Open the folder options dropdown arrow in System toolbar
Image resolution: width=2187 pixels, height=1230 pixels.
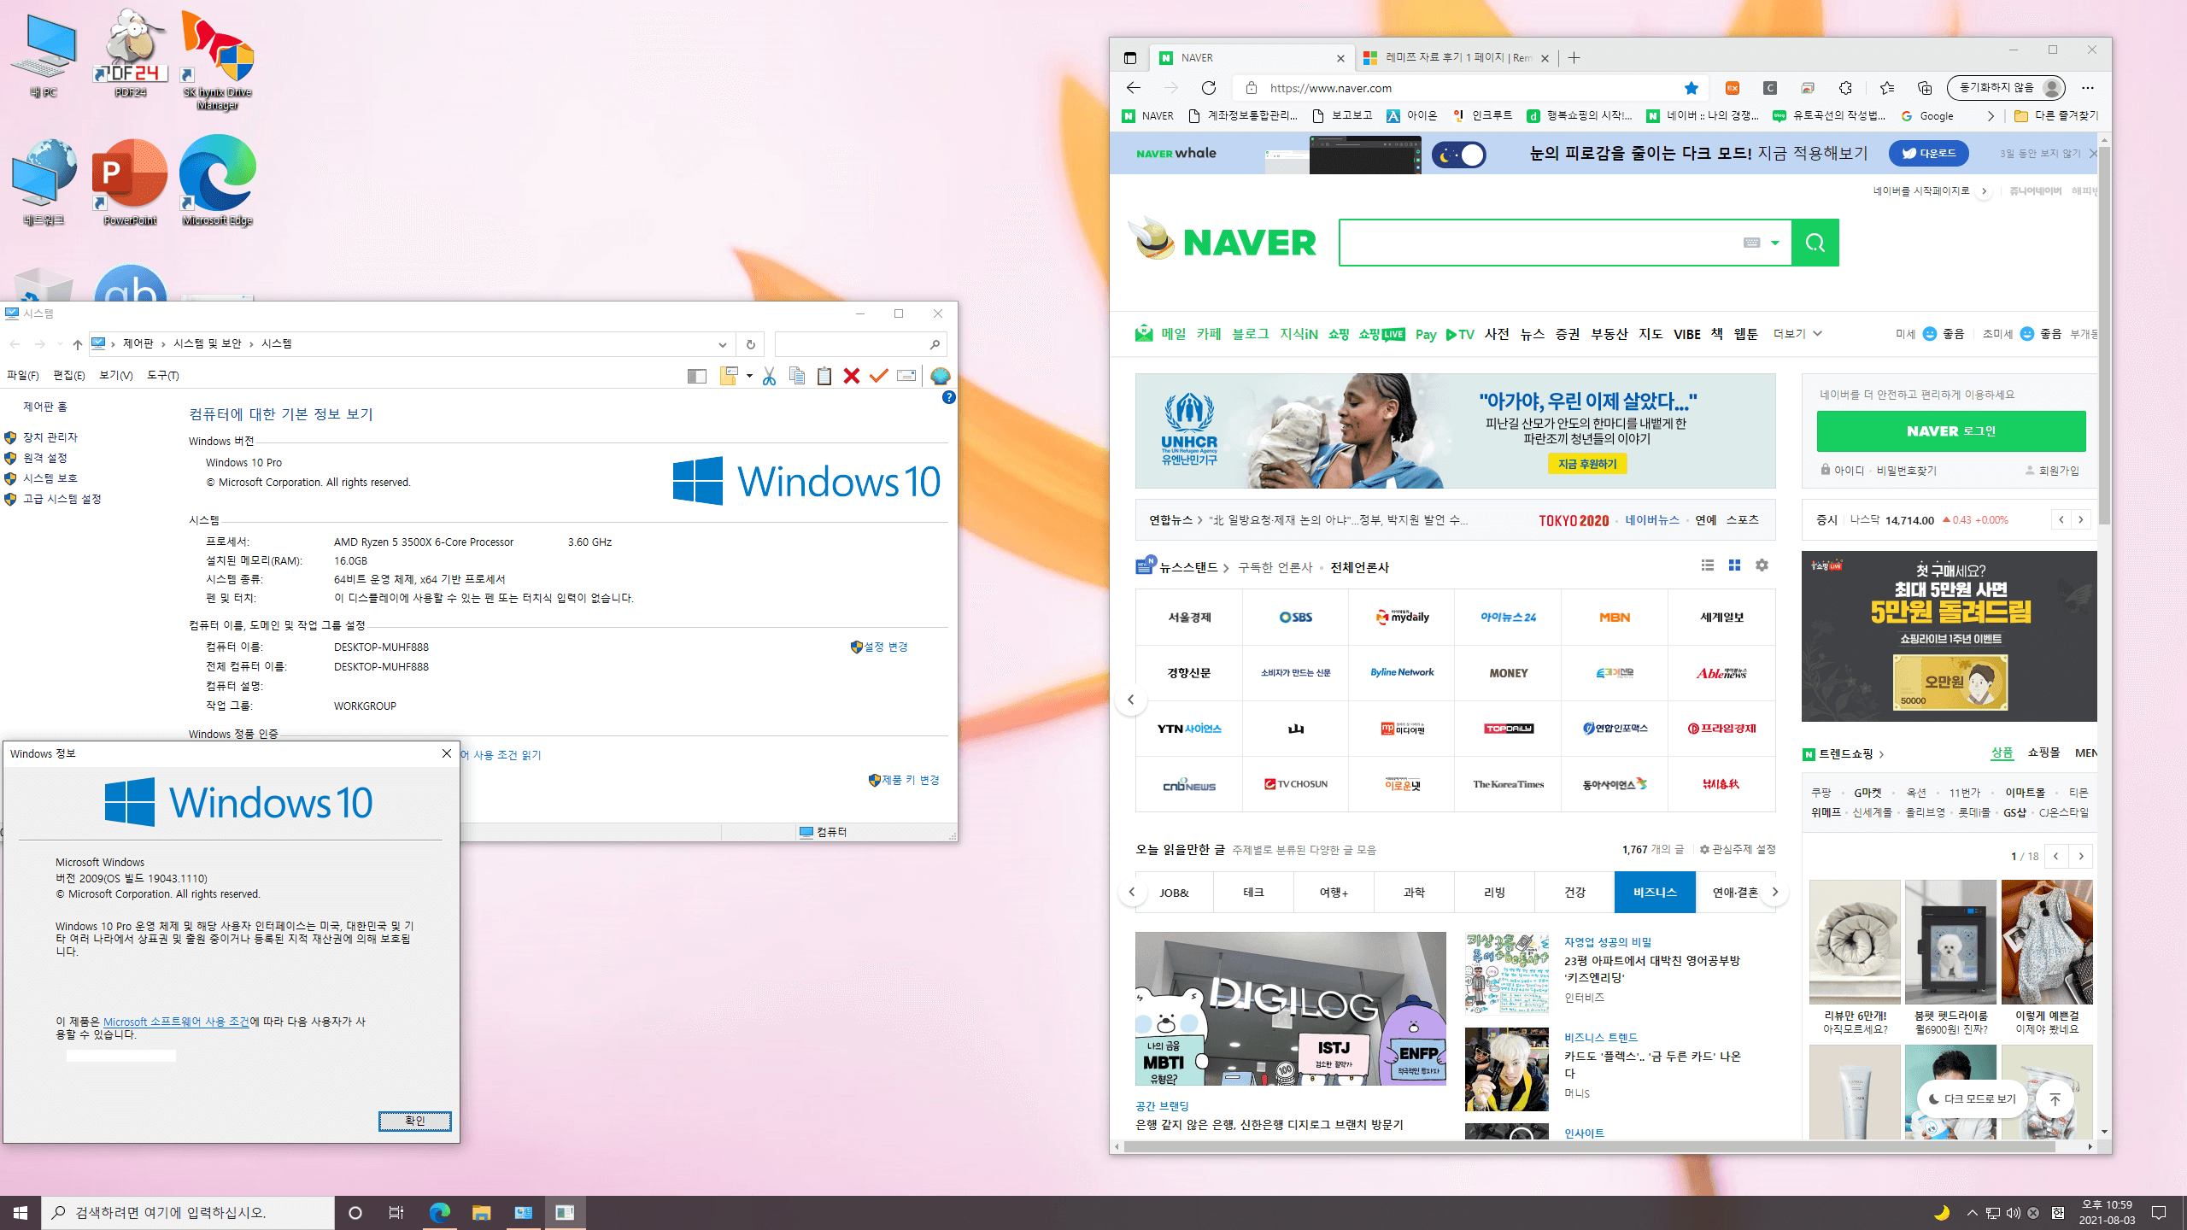click(x=749, y=376)
